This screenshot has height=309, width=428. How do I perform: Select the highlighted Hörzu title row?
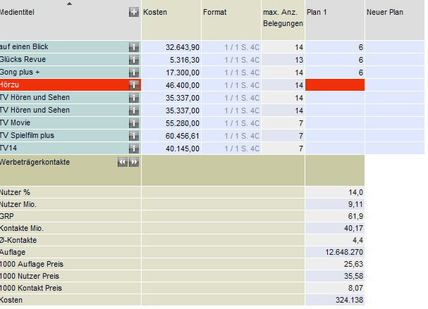click(x=71, y=85)
